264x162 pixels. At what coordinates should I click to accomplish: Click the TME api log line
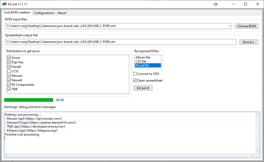coord(35,127)
